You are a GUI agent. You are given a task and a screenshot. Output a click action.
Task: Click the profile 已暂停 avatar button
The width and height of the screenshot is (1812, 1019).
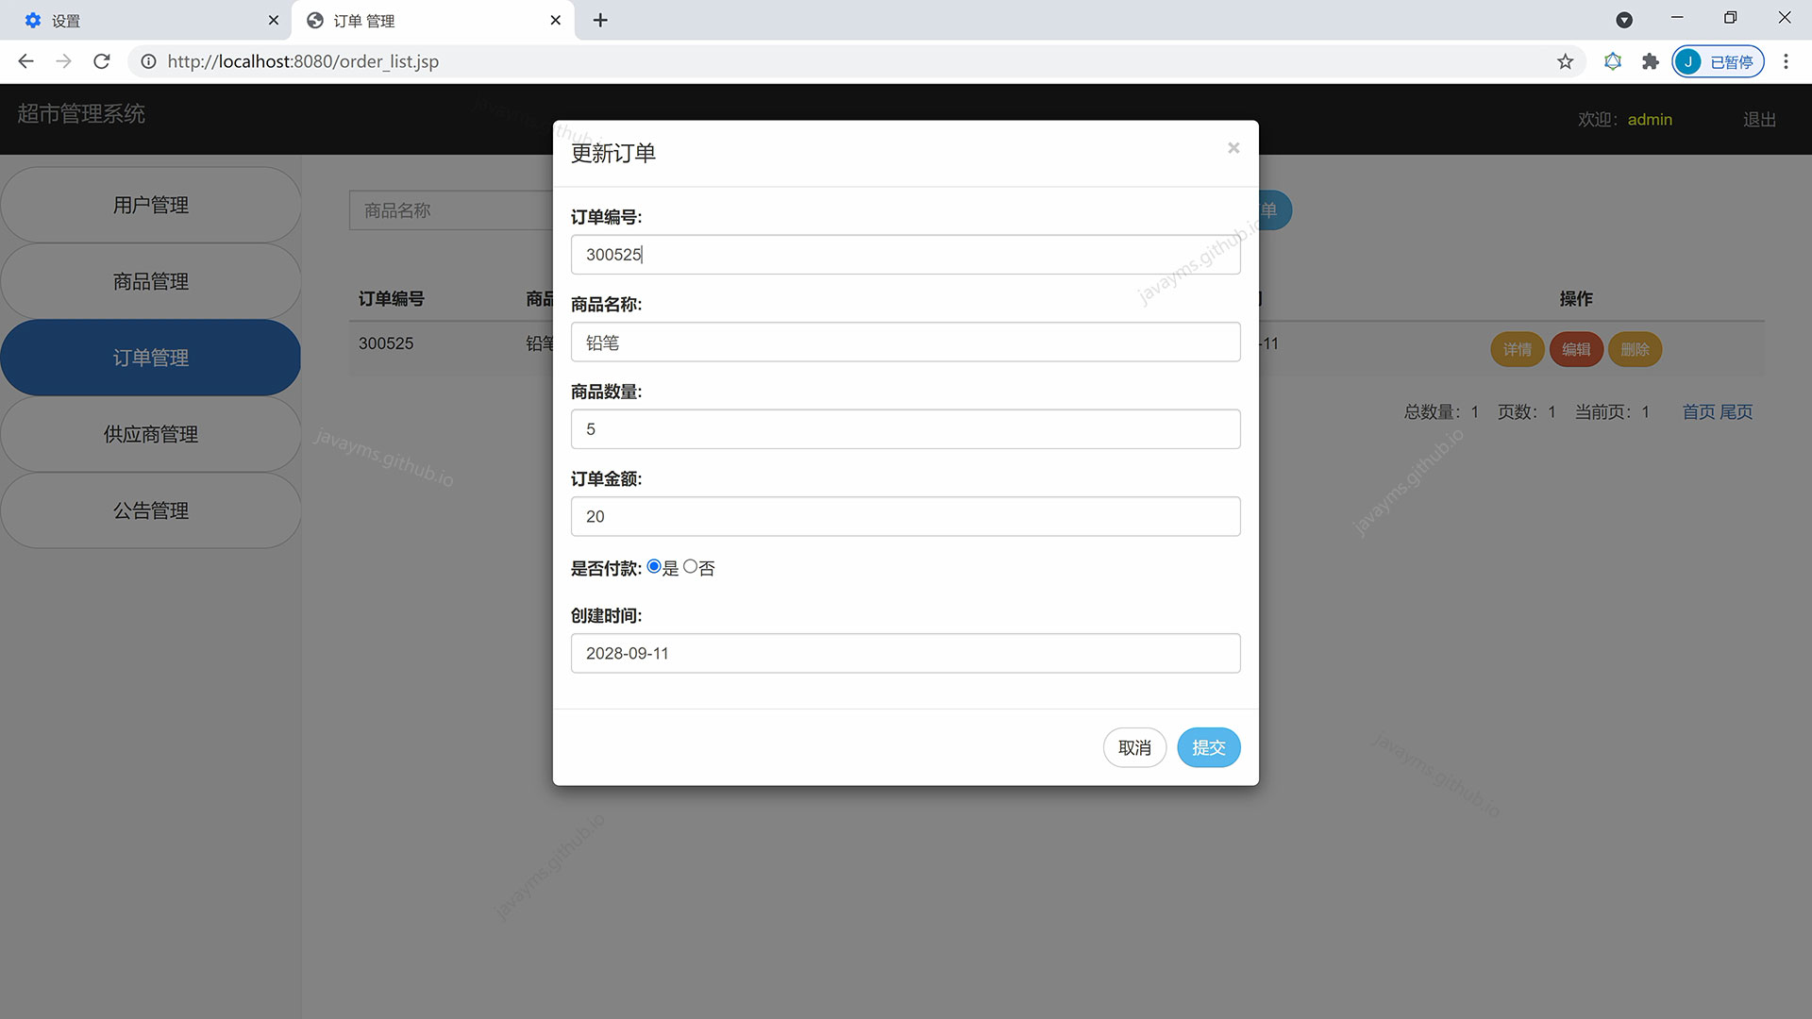point(1718,61)
